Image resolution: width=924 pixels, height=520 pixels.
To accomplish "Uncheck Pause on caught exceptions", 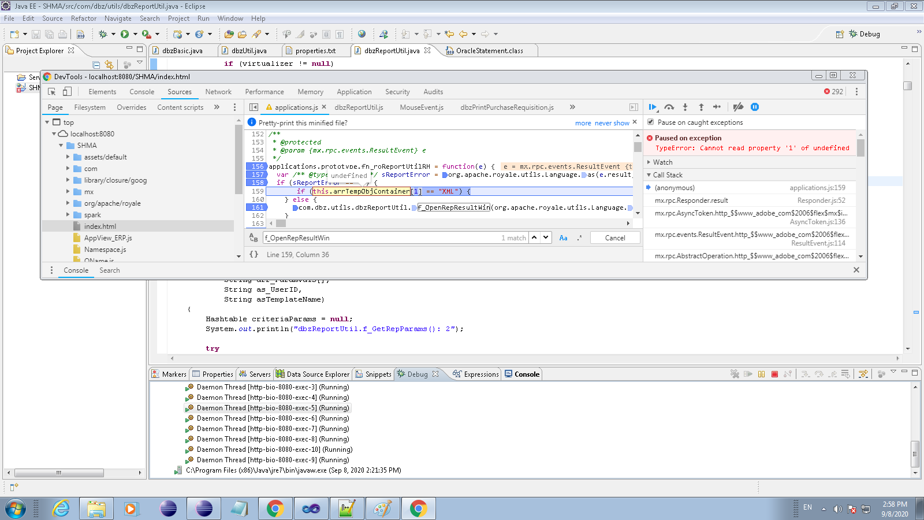I will (651, 122).
